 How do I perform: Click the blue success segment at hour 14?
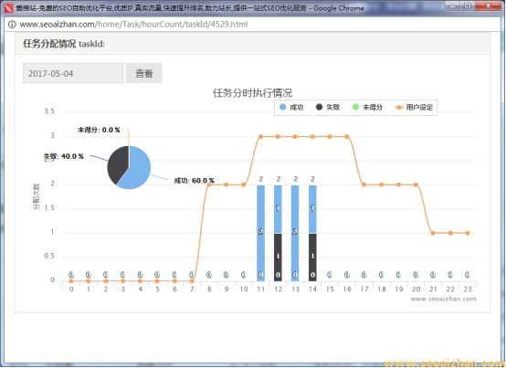click(x=312, y=209)
